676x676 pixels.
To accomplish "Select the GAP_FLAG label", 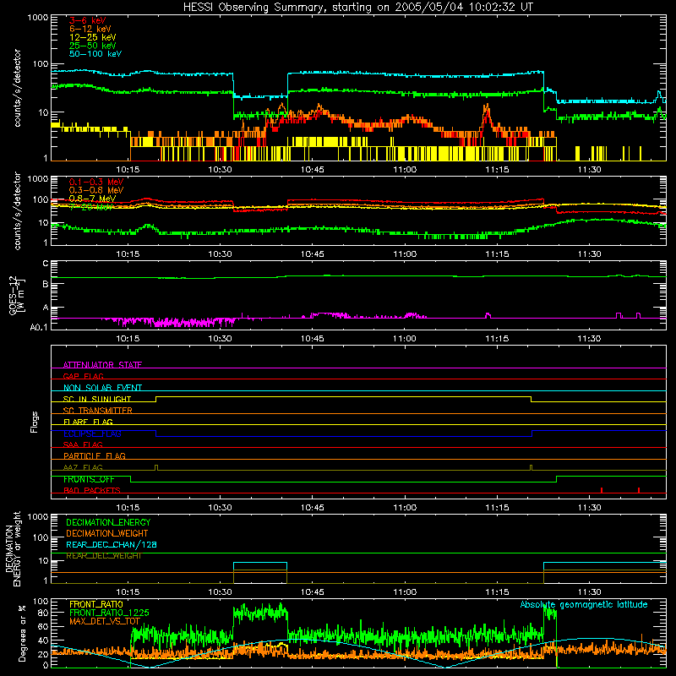I will (x=83, y=376).
